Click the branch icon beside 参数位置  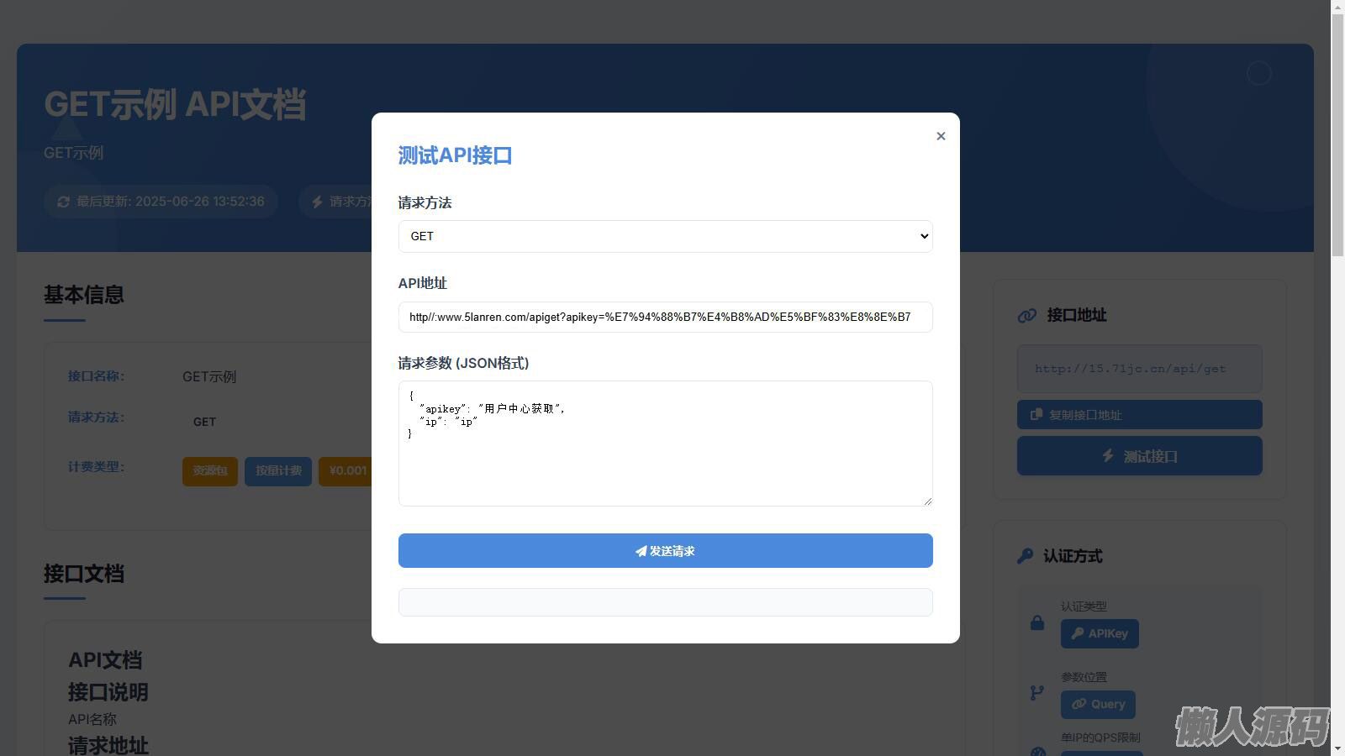point(1037,693)
